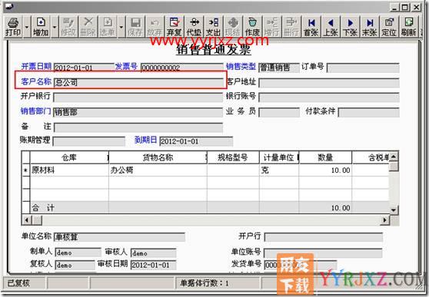
Task: Click quantity 10.00 in the 原材料 row
Action: [325, 170]
